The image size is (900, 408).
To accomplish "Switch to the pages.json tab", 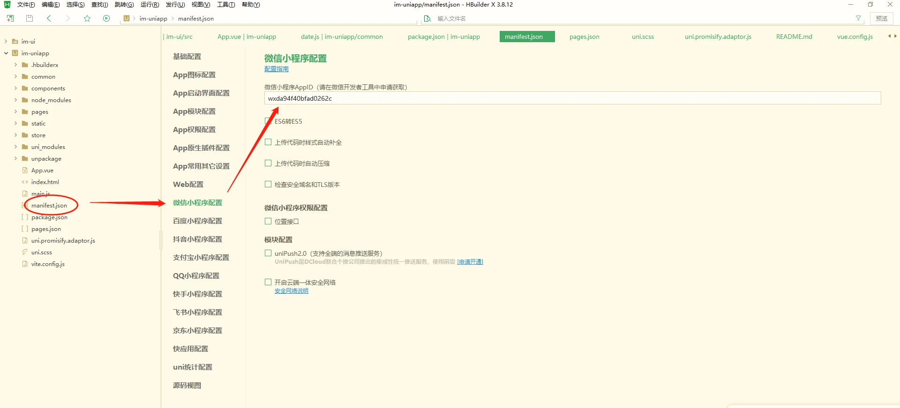I will coord(584,37).
